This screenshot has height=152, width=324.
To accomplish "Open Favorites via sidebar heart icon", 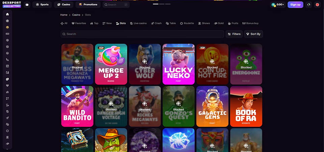I will click(7, 85).
